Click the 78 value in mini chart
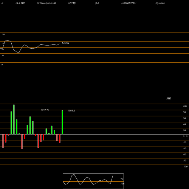The width and height of the screenshot is (189, 189). (x=122, y=179)
